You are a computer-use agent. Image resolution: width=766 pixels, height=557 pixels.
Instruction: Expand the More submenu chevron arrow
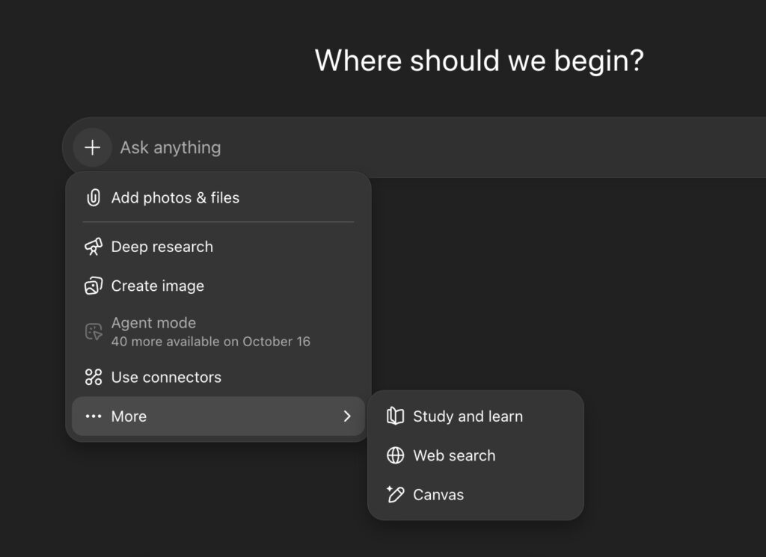[346, 416]
